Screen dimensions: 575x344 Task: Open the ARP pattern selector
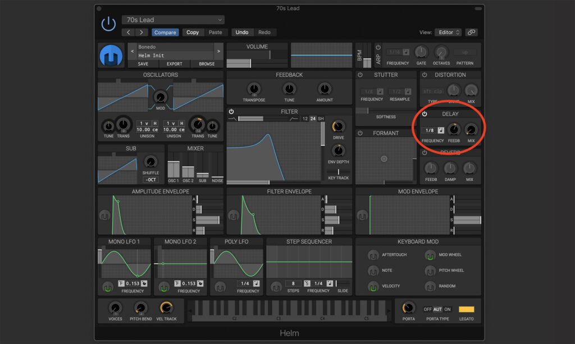tap(464, 52)
